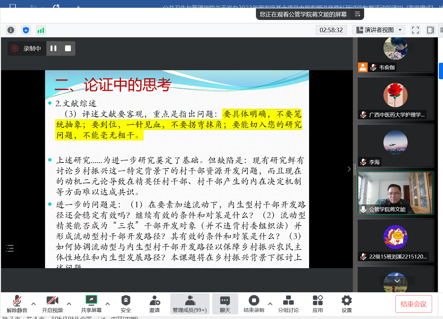Unmute the microphone (解除静音)
Screen dimensions: 443x319
coord(17,304)
